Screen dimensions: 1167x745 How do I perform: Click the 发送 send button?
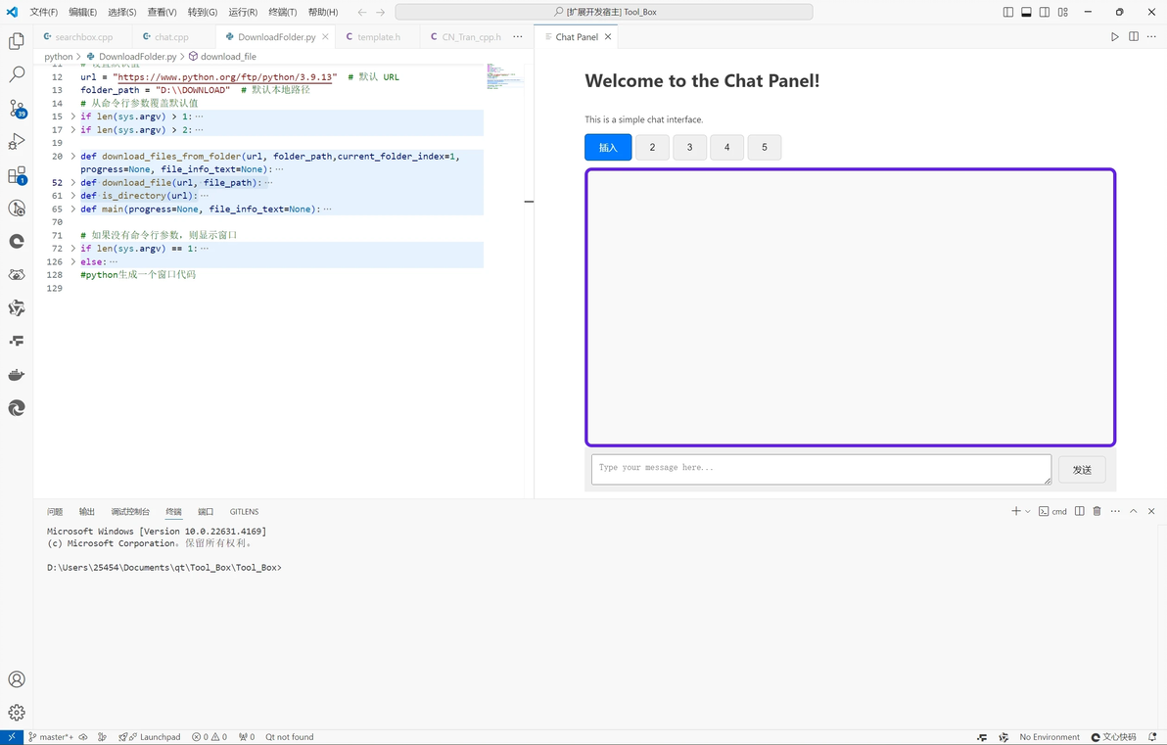[1082, 470]
